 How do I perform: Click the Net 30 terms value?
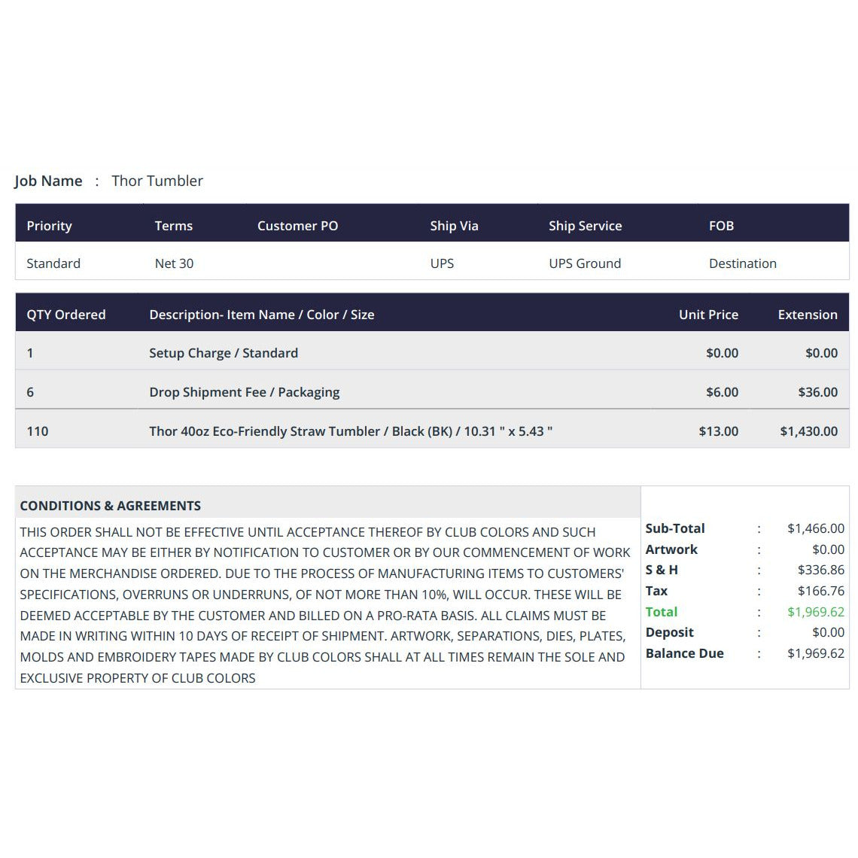point(174,263)
